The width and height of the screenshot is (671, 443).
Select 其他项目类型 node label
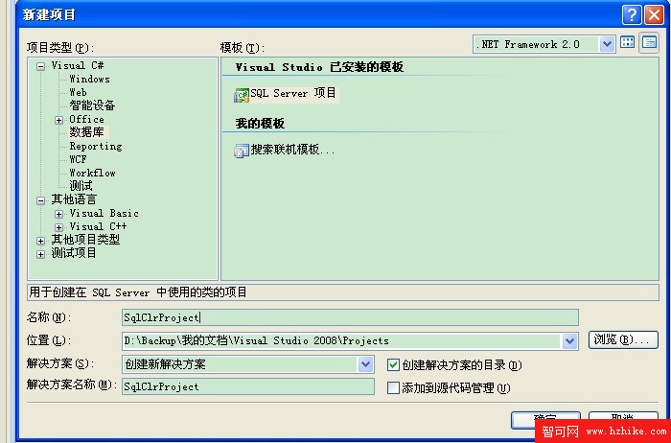pos(85,240)
